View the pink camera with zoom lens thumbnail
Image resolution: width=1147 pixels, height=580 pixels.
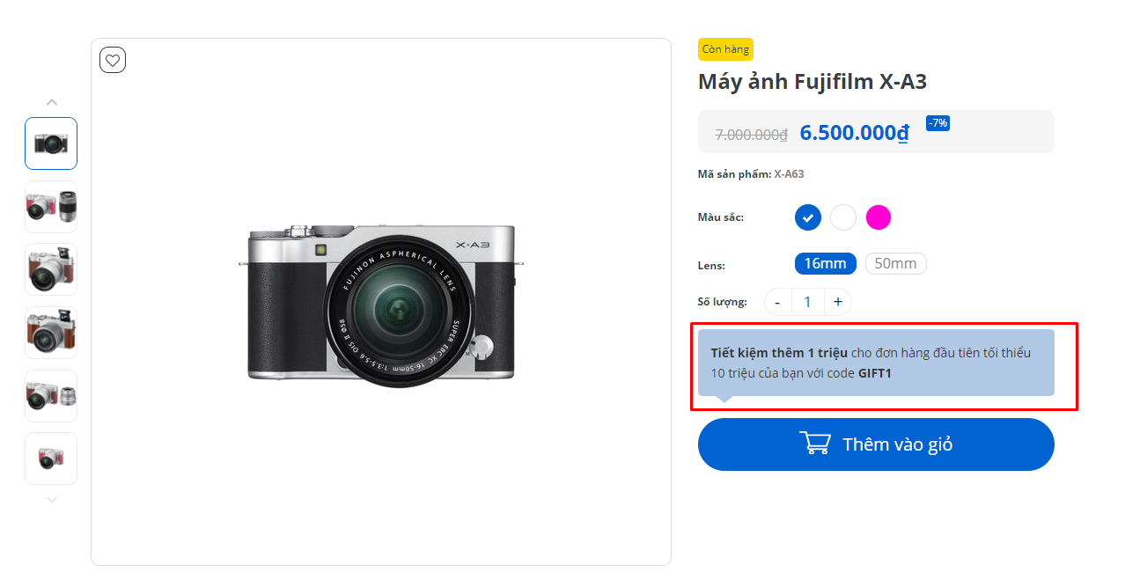[x=51, y=207]
